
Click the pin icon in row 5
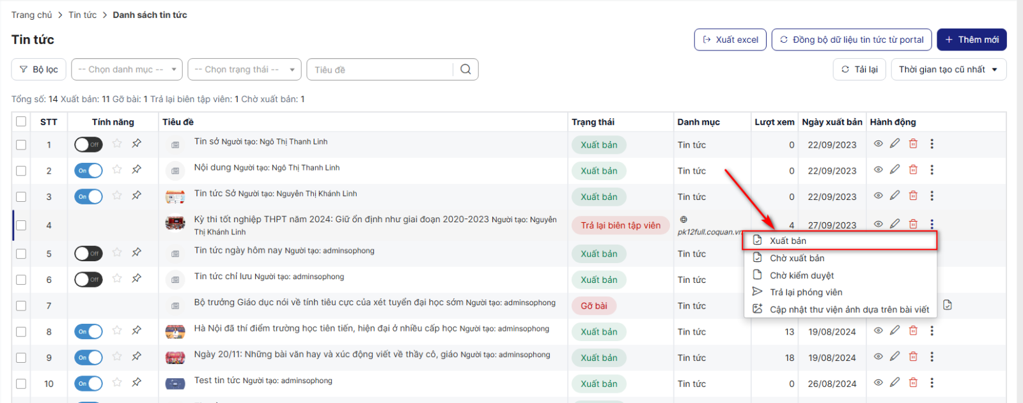(x=136, y=253)
